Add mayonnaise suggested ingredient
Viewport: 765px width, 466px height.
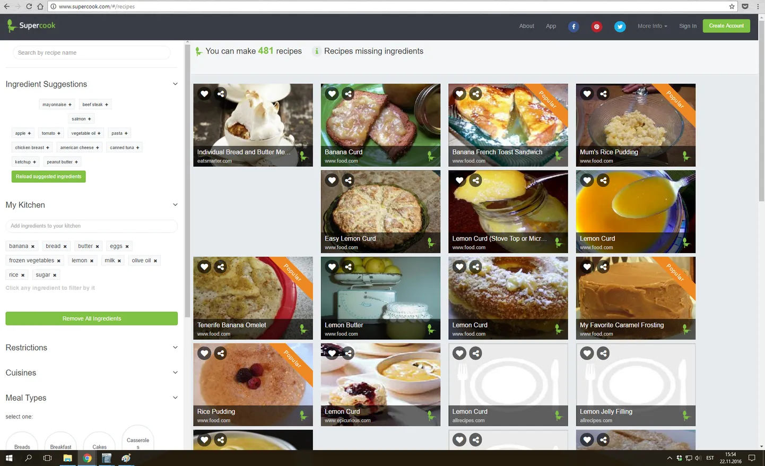[57, 105]
